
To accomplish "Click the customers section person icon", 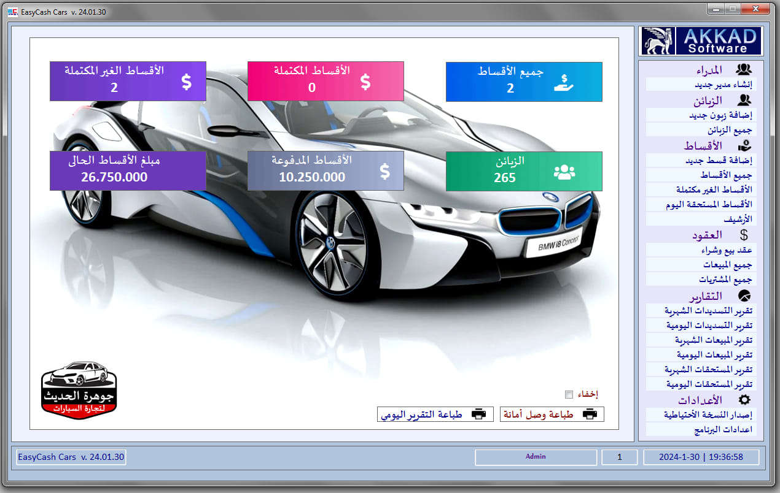I will coord(744,100).
